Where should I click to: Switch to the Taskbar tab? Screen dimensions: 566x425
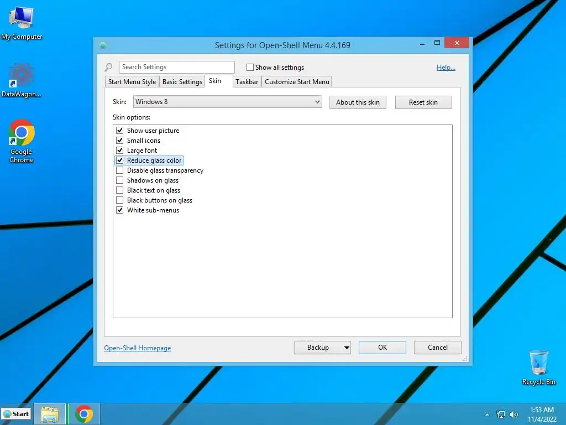point(247,82)
